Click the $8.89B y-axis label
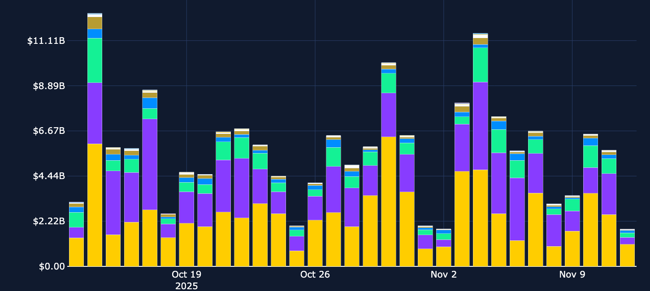The width and height of the screenshot is (650, 291). (49, 86)
